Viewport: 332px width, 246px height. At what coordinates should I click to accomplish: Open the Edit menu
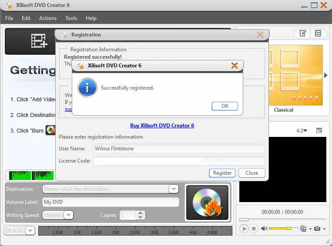click(x=26, y=18)
